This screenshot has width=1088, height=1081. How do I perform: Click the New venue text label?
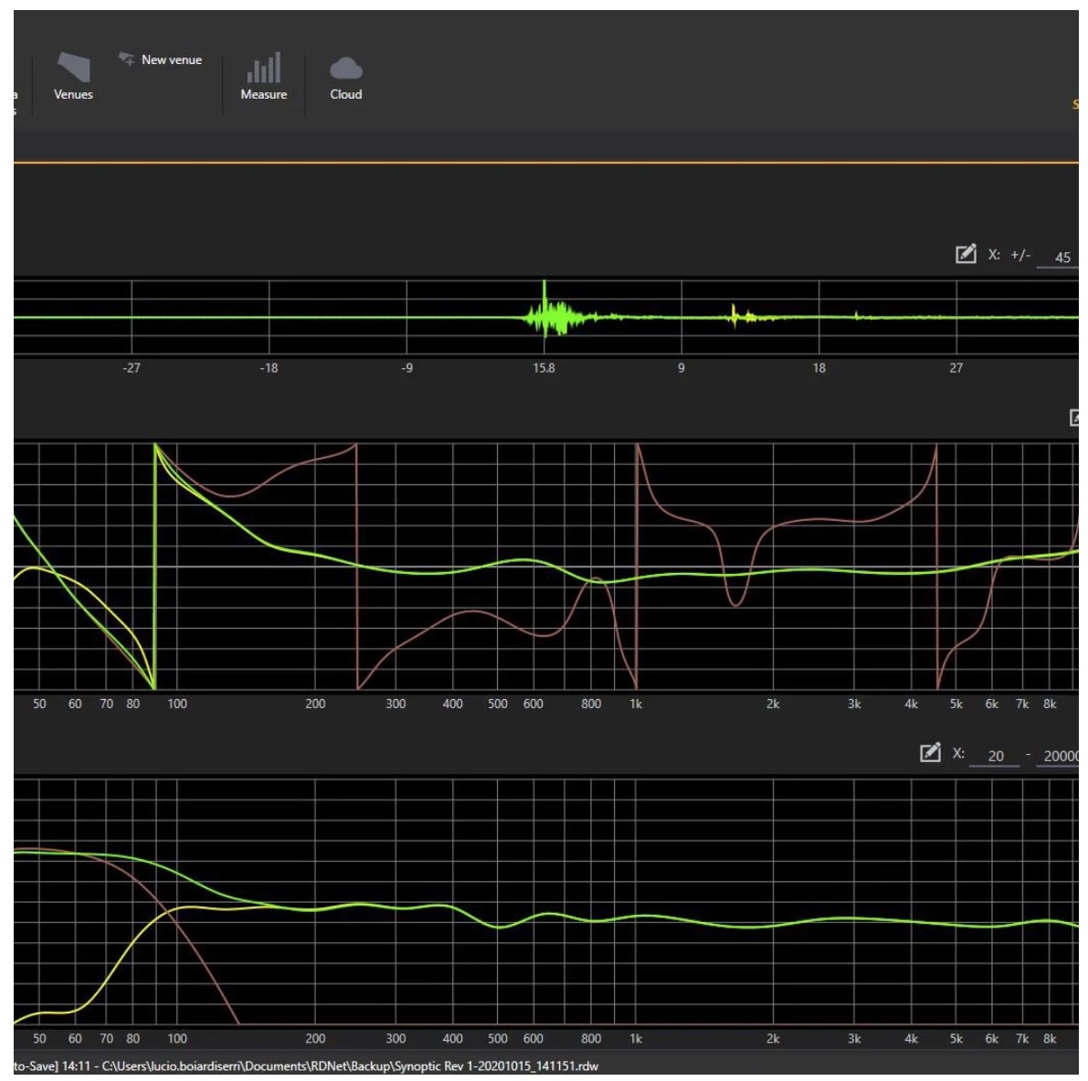point(172,60)
